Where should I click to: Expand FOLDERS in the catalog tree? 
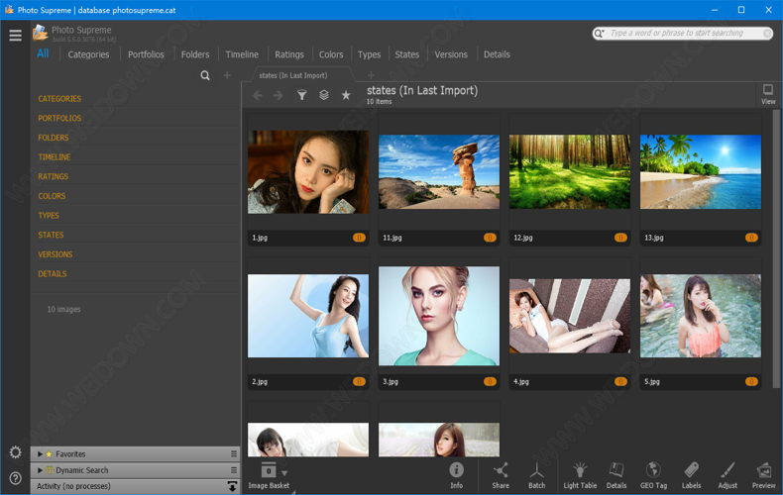click(x=54, y=138)
